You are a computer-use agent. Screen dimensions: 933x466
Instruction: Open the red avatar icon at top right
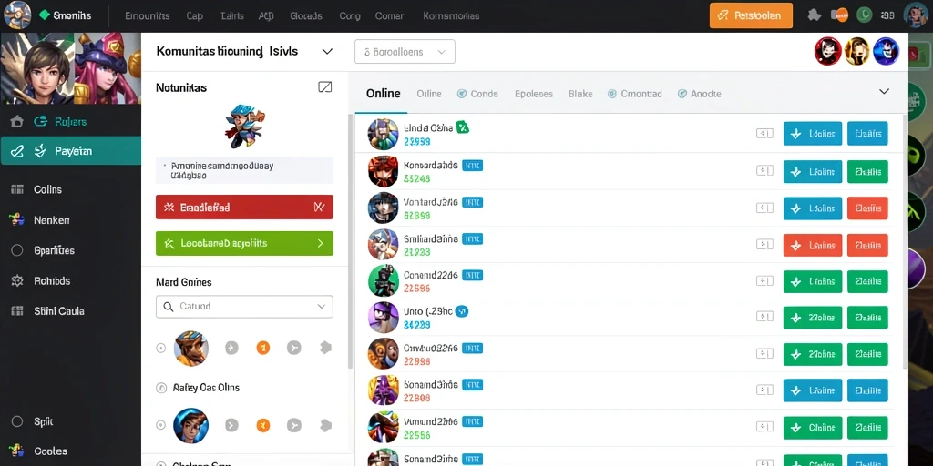pyautogui.click(x=827, y=51)
